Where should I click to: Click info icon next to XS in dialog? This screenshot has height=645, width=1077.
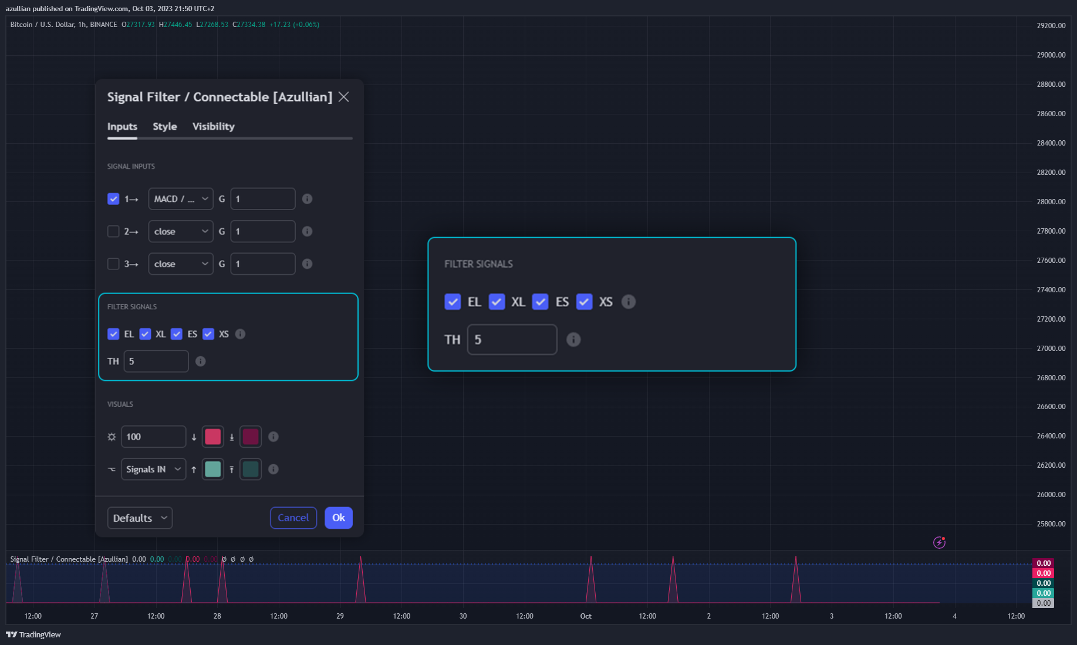pos(240,334)
